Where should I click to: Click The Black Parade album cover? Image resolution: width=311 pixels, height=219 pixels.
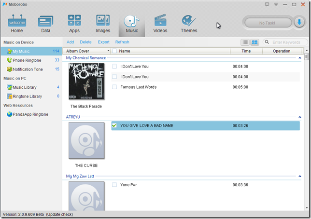[x=86, y=81]
